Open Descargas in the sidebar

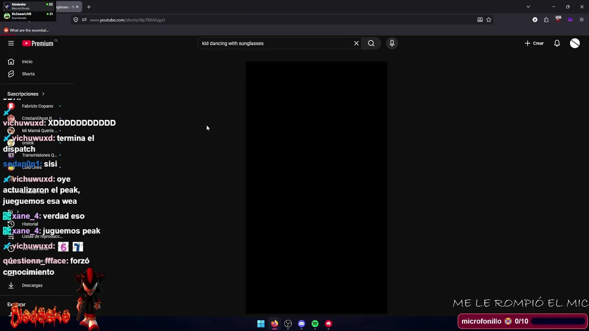click(32, 285)
